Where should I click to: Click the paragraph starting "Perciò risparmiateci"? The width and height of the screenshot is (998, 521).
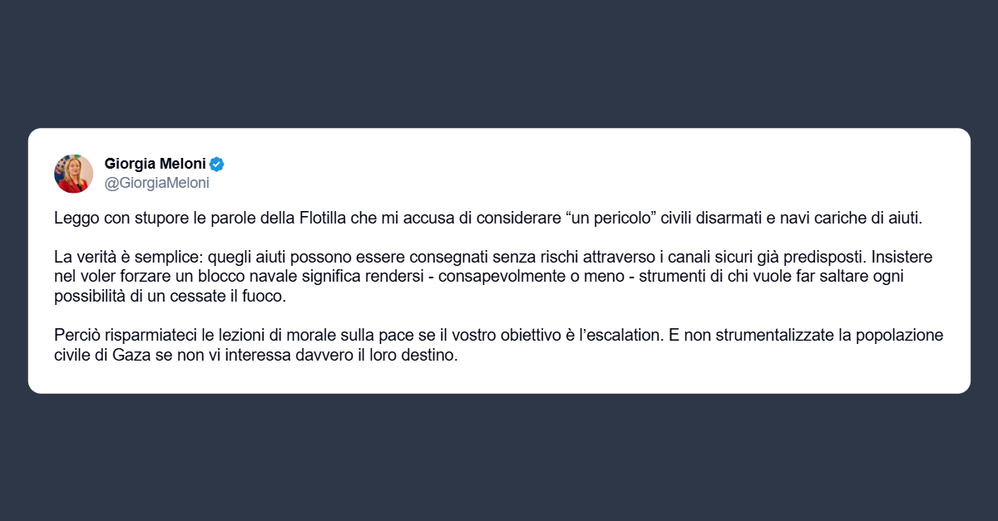tap(499, 347)
